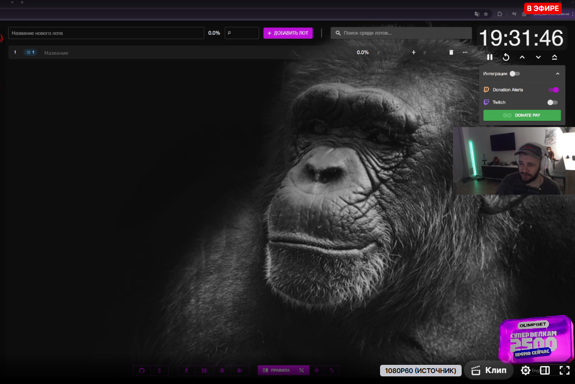Open the browser extensions puzzle icon
Viewport: 575px width, 384px height.
[499, 14]
